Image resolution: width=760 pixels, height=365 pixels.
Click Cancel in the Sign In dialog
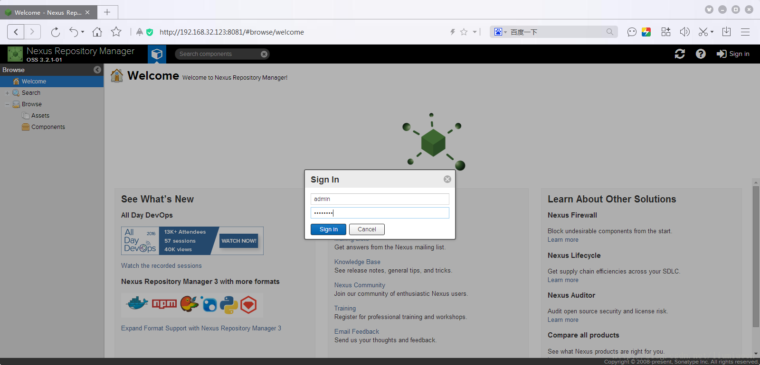367,229
